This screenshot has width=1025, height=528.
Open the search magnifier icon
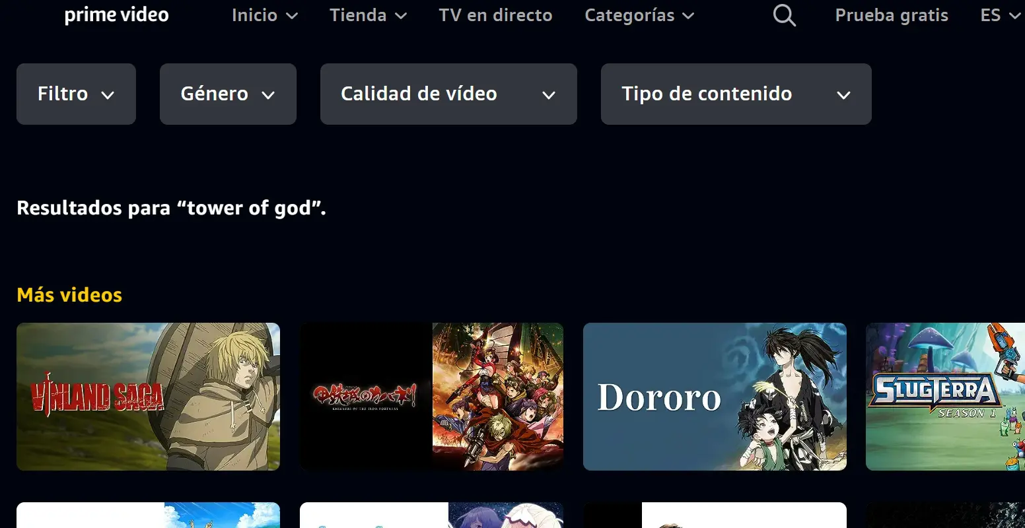(784, 15)
